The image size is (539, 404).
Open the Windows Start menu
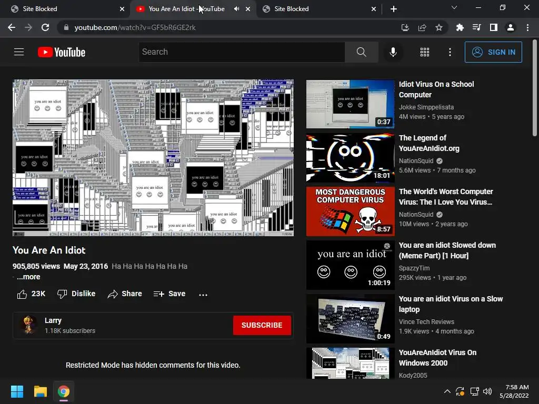pos(17,391)
